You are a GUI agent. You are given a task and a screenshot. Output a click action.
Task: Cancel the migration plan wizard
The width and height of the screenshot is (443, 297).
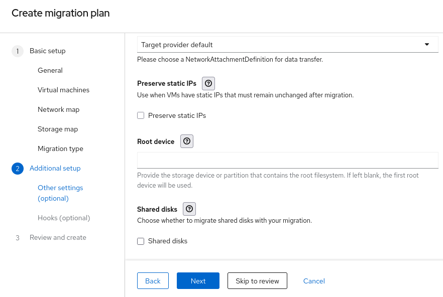[x=314, y=281]
